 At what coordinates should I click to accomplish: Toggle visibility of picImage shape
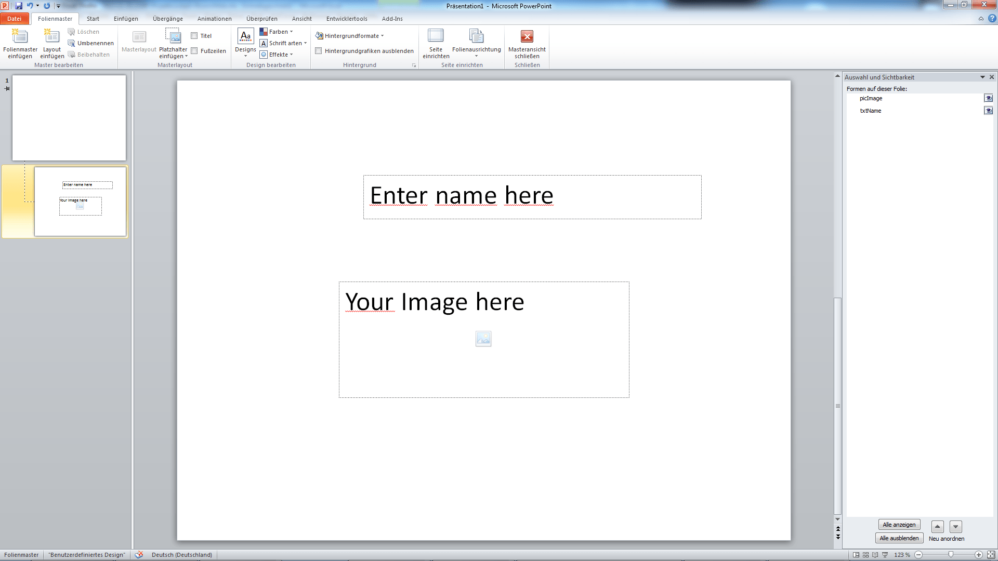pyautogui.click(x=989, y=98)
